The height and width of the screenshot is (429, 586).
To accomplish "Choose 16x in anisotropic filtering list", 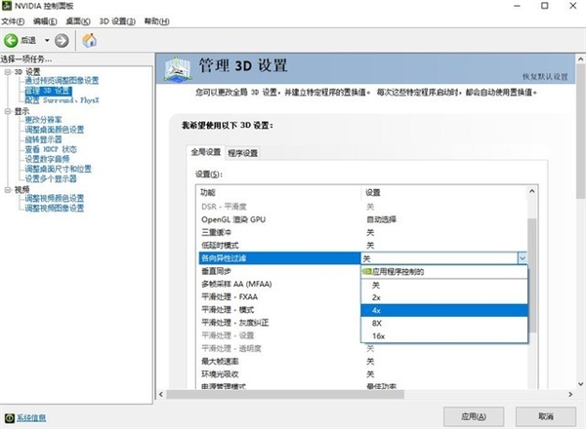I will click(444, 335).
